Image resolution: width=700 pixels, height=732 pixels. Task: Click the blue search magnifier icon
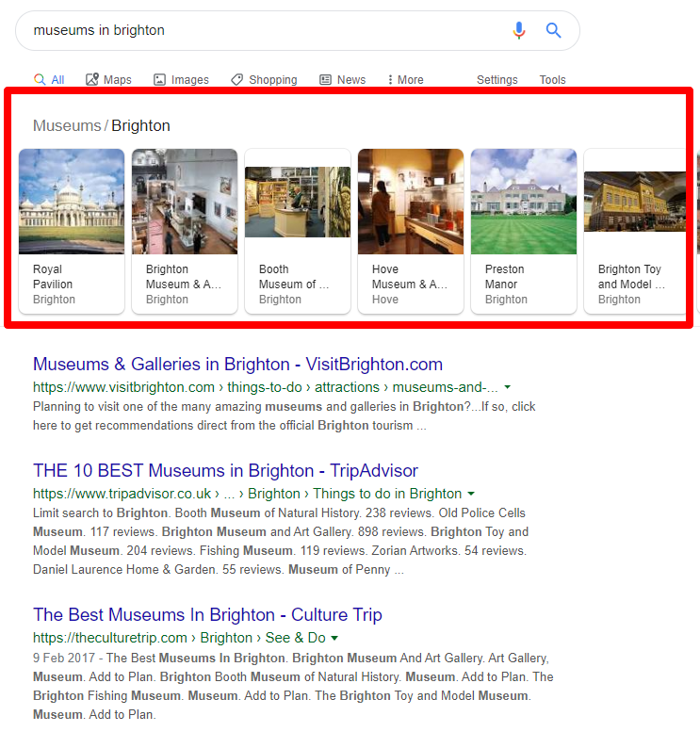point(553,30)
